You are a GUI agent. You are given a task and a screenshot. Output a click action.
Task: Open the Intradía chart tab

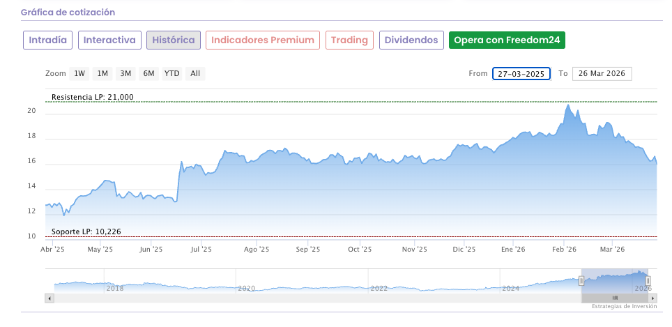pos(48,40)
